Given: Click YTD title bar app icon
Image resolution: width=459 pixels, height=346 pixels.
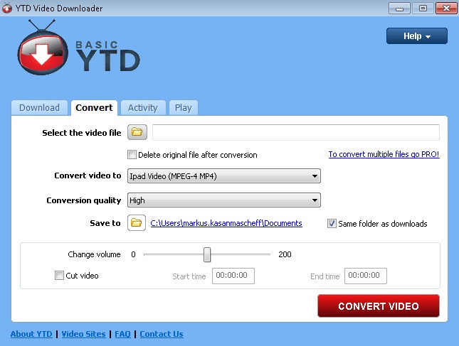Looking at the screenshot, I should tap(6, 8).
